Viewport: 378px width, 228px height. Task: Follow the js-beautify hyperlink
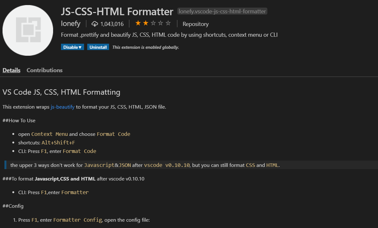click(x=63, y=107)
